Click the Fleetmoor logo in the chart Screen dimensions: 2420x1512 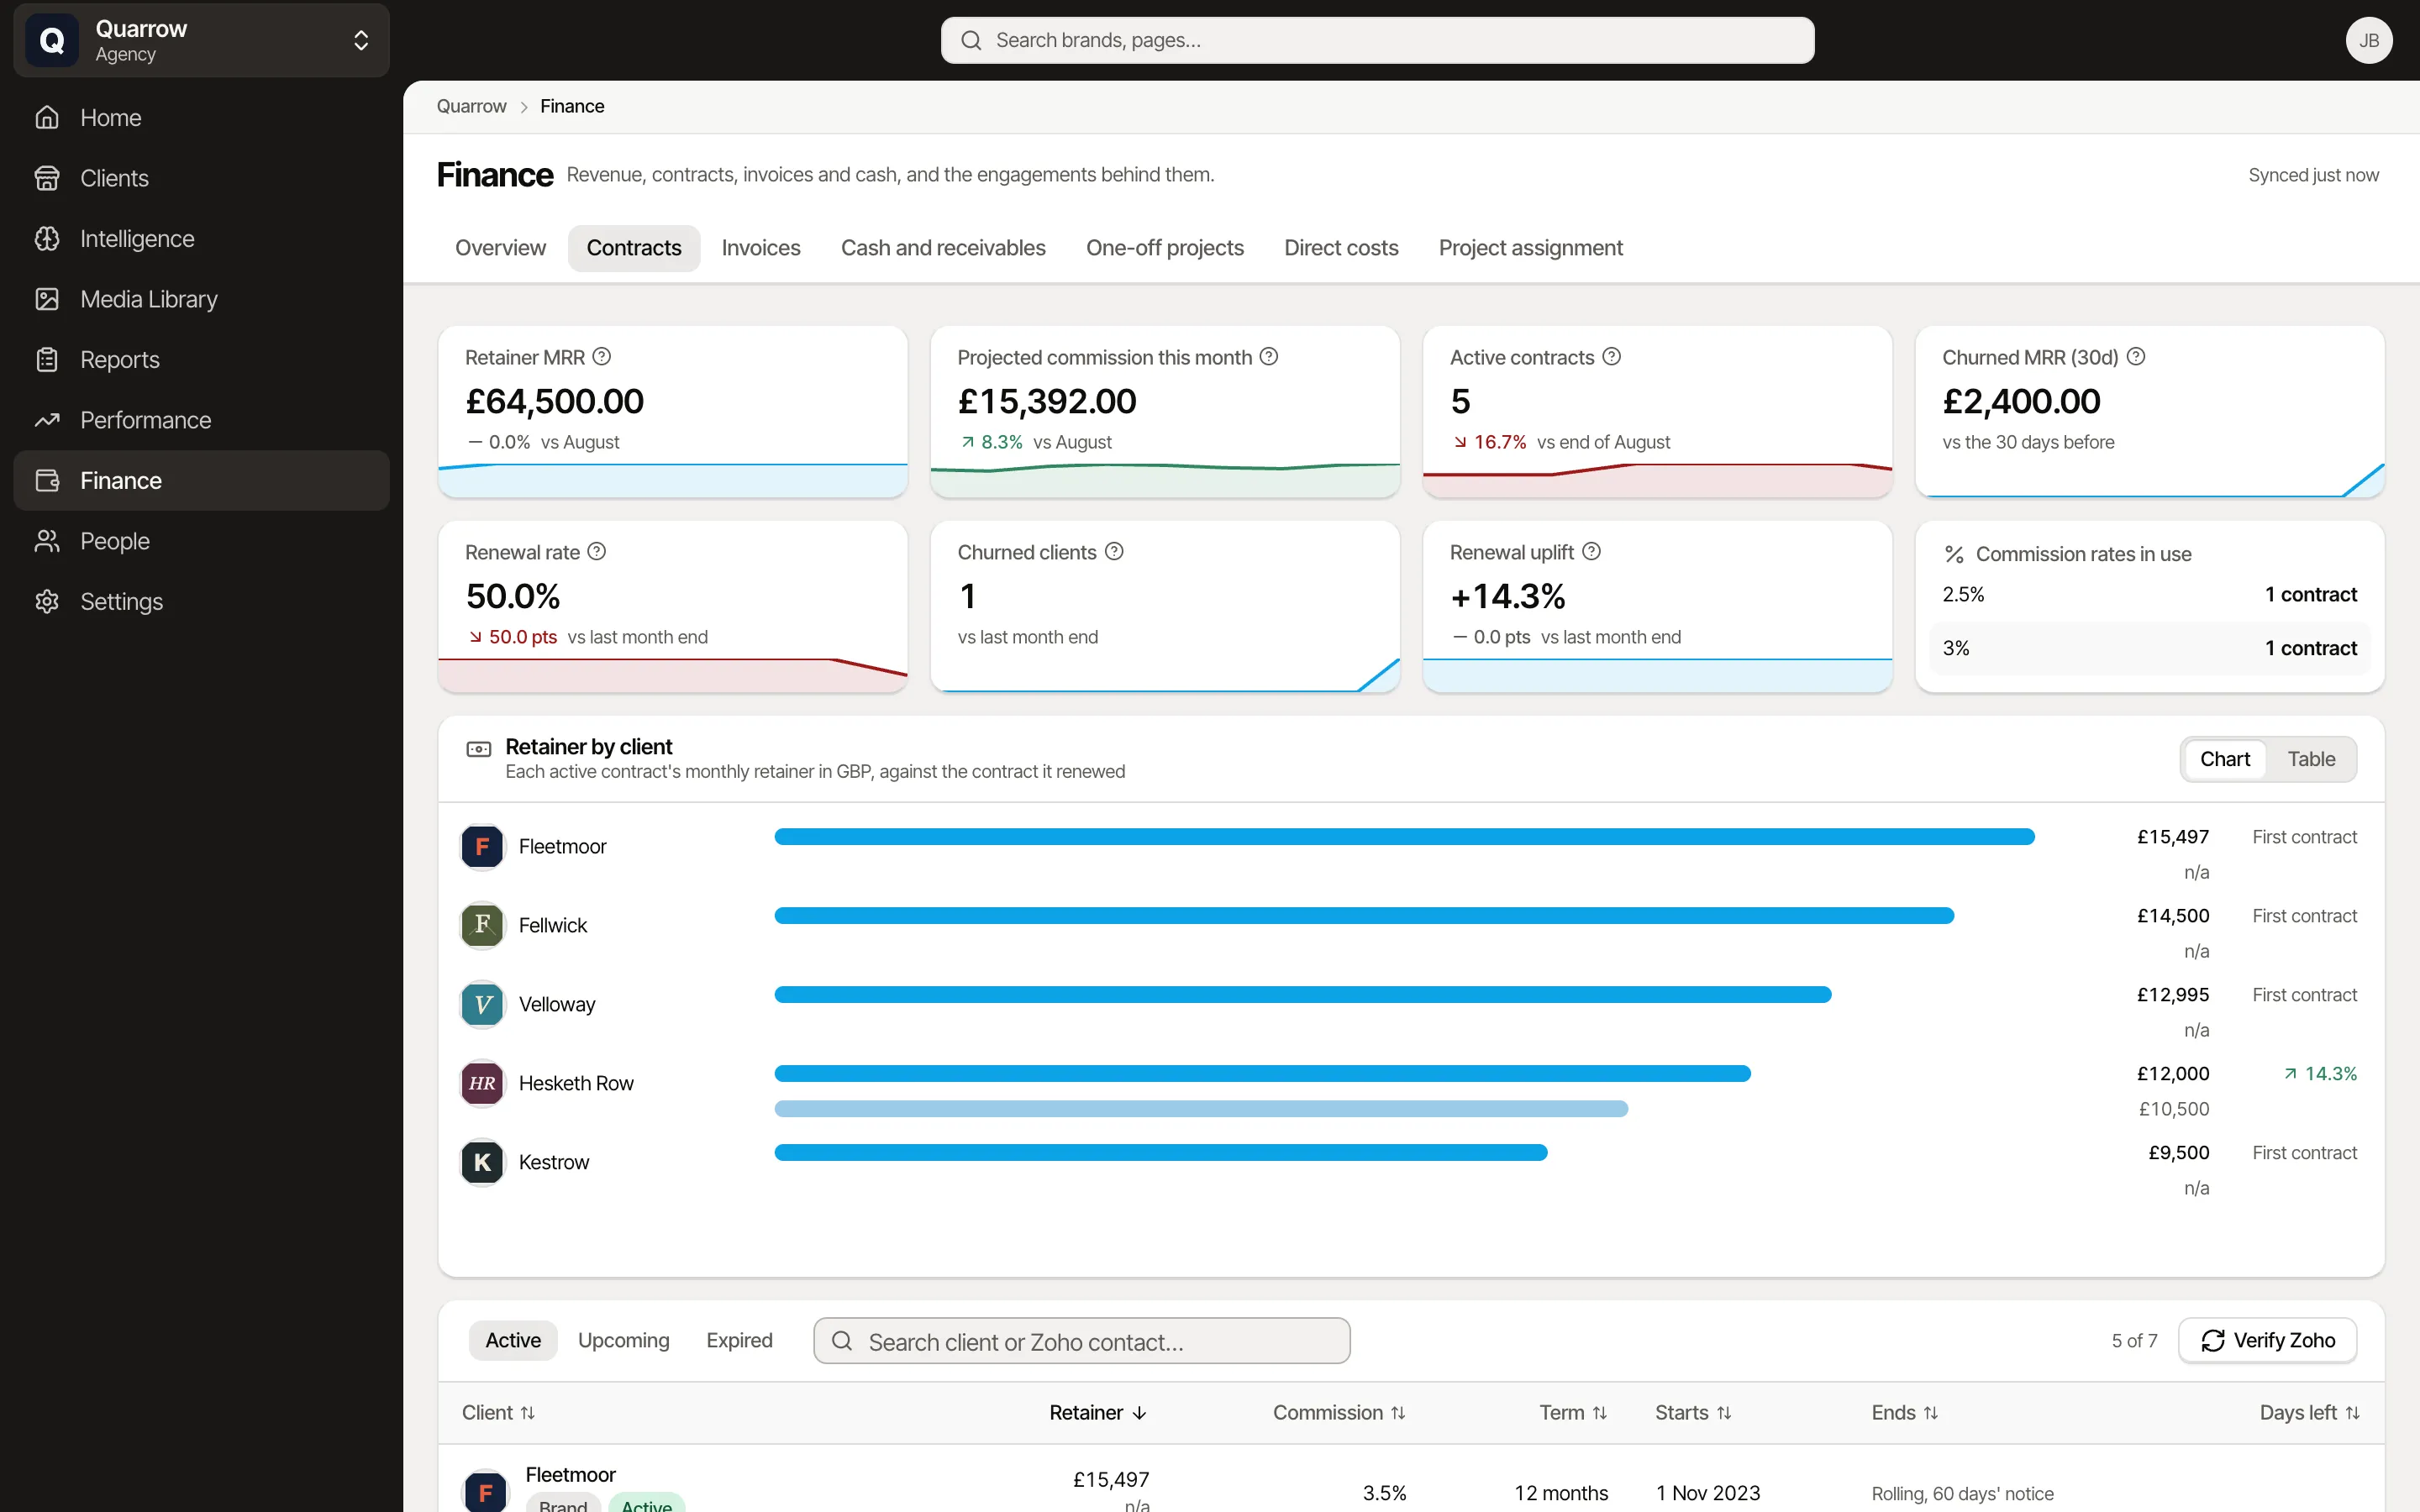(x=482, y=847)
